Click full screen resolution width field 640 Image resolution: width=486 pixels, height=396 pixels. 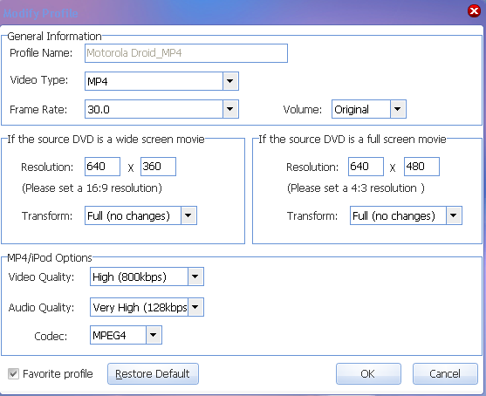click(x=366, y=167)
